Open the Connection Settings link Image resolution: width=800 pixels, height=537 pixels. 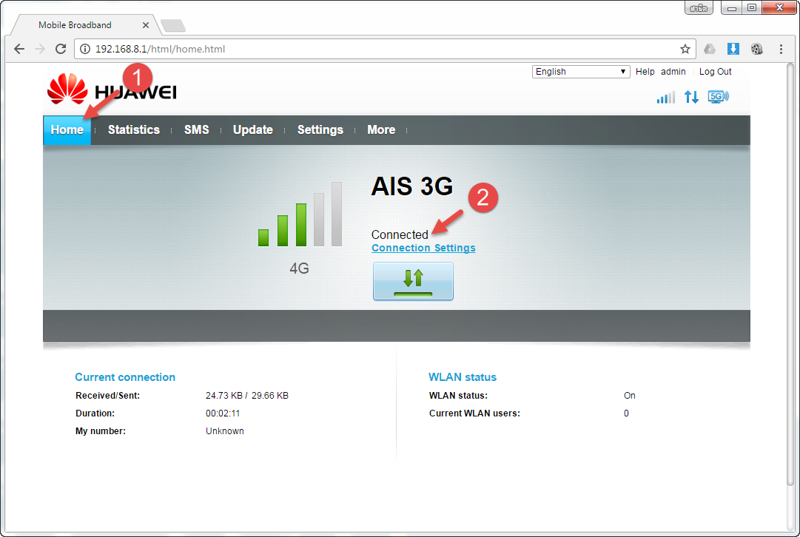coord(423,248)
